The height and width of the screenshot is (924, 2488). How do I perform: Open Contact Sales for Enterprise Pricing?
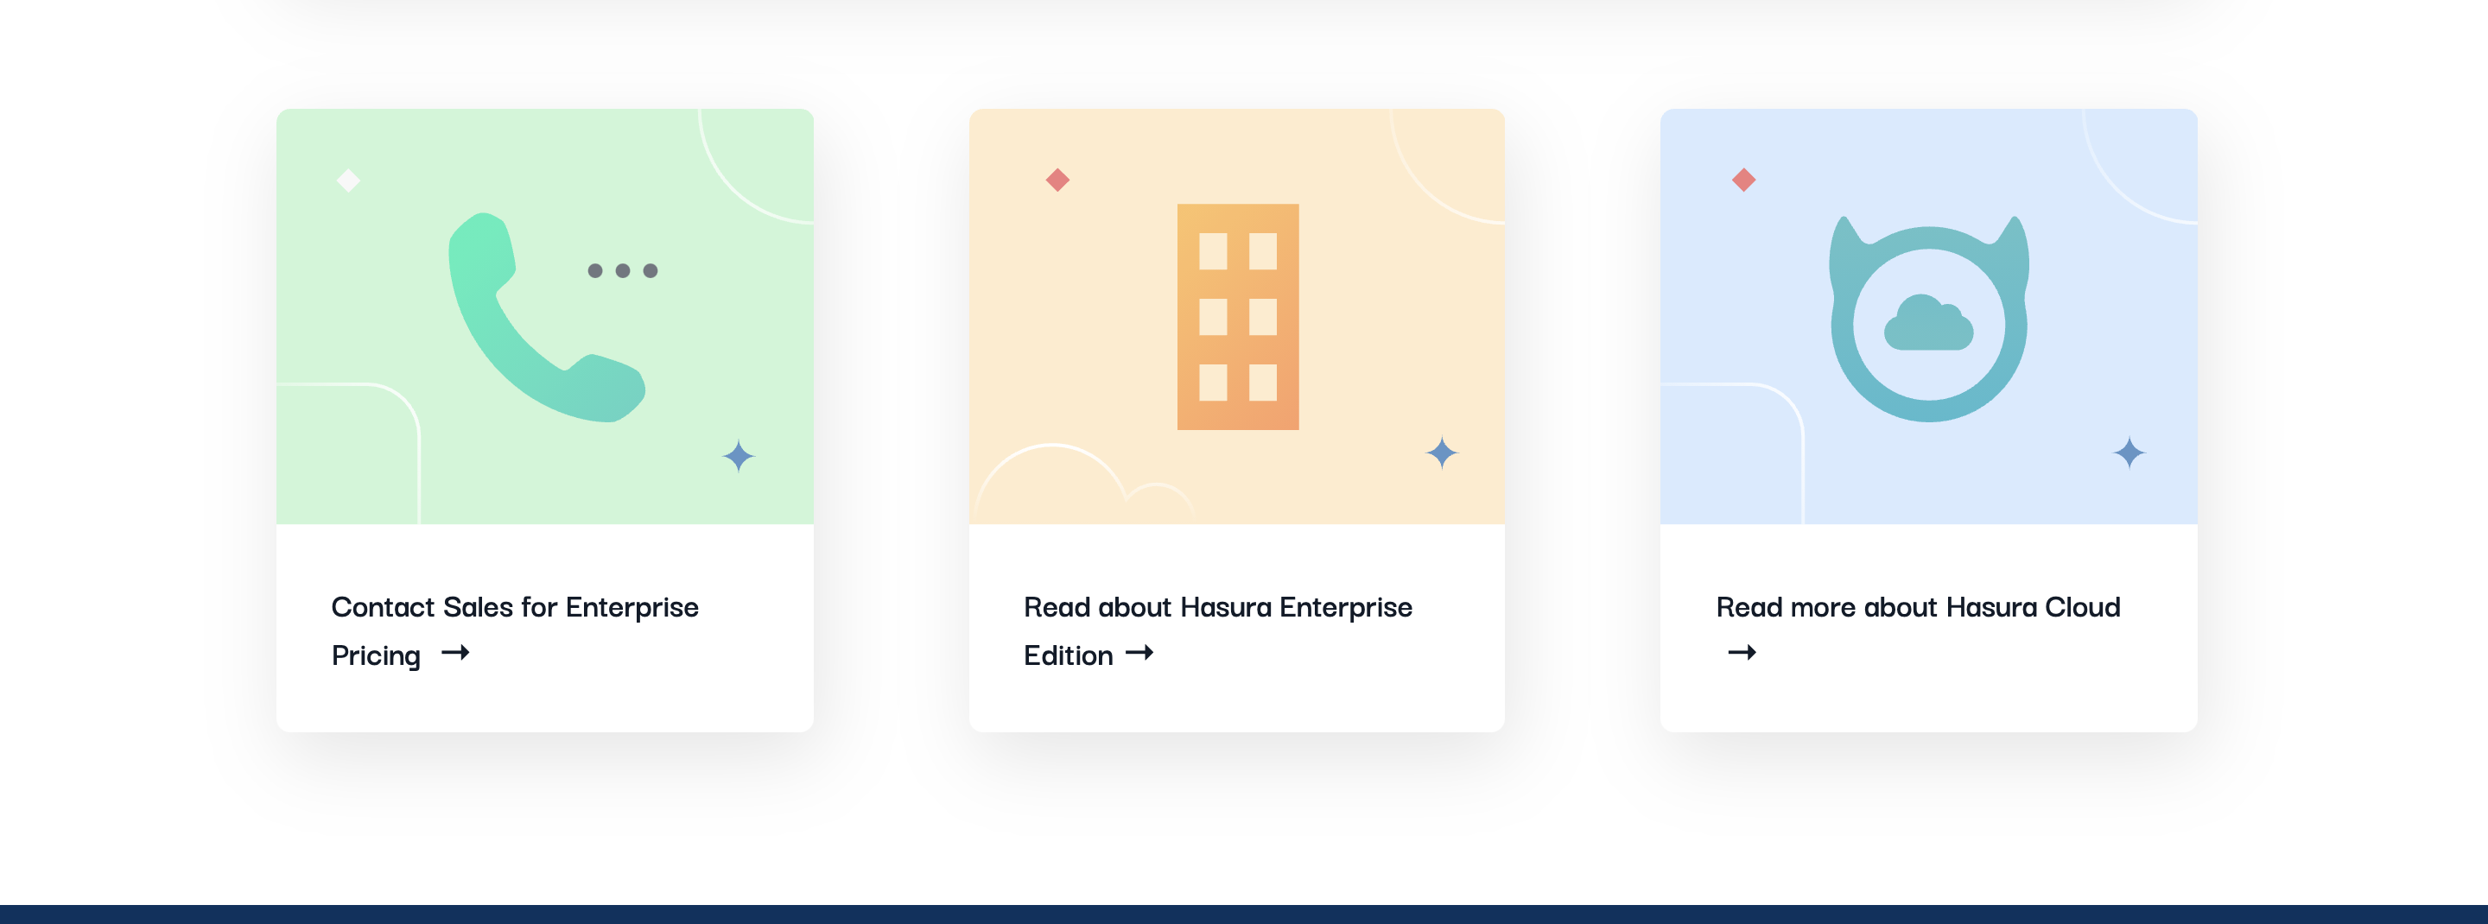click(516, 630)
